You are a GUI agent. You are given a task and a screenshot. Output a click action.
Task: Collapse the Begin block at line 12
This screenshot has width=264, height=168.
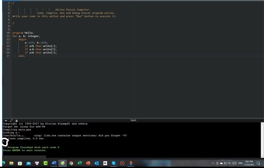click(x=11, y=39)
